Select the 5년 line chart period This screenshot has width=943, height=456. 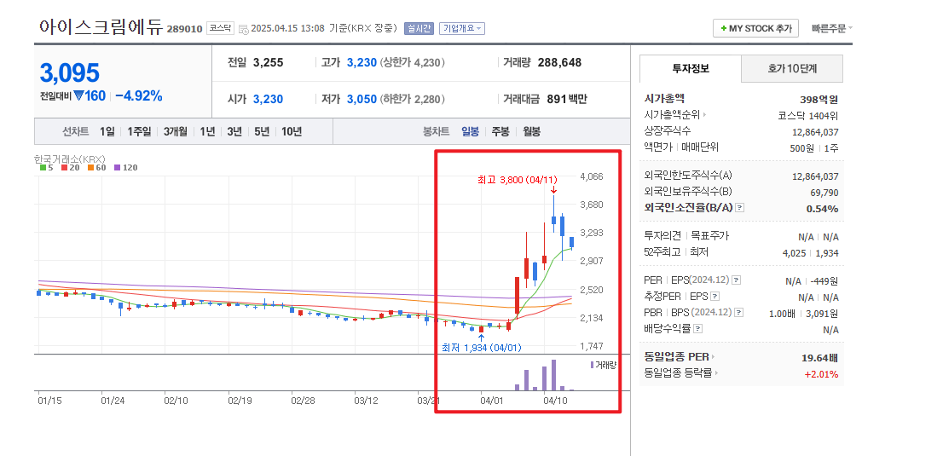tap(262, 131)
